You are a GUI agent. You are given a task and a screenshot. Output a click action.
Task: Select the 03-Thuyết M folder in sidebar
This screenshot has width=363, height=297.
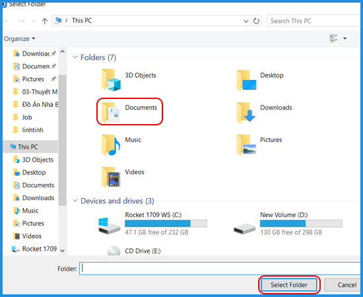point(35,92)
